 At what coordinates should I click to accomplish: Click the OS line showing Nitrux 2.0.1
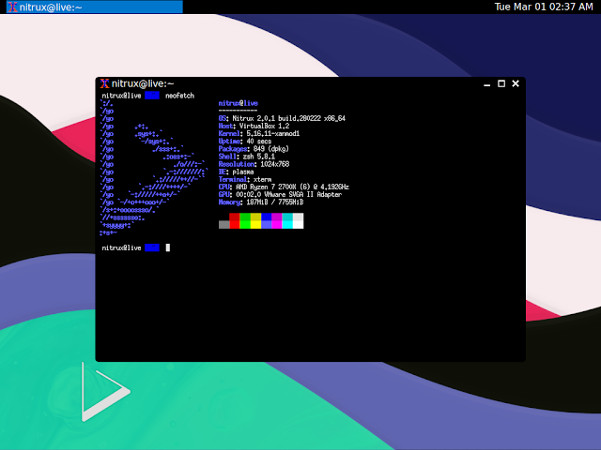coord(282,118)
